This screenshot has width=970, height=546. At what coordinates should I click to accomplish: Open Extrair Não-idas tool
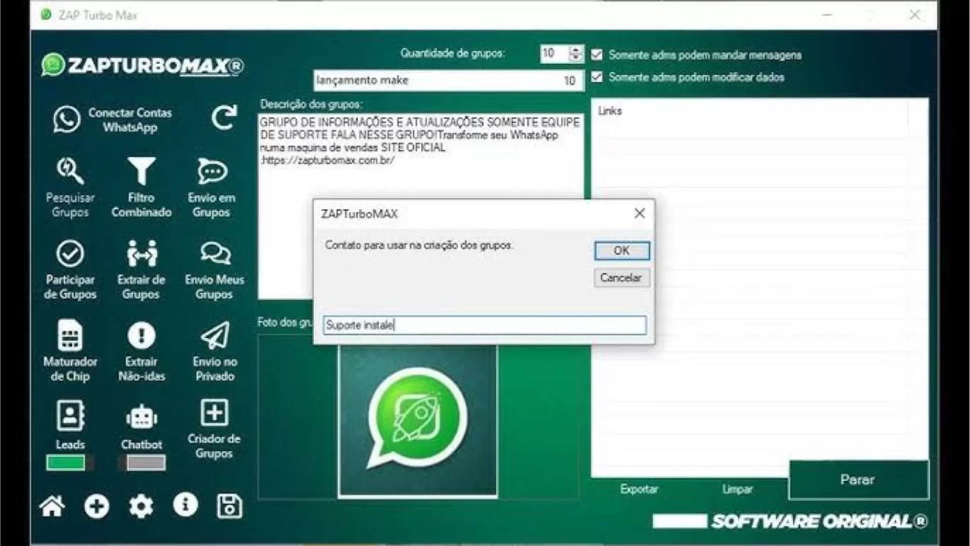pos(141,351)
